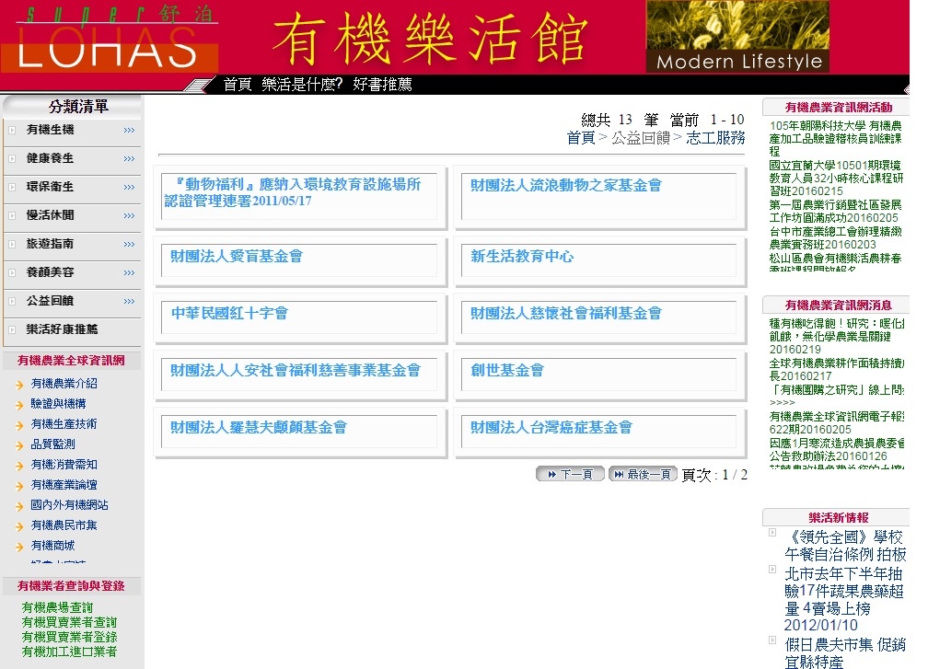Screen dimensions: 928x669
Task: Click the arrow icon next to 有機農業介紹
Action: click(x=19, y=385)
